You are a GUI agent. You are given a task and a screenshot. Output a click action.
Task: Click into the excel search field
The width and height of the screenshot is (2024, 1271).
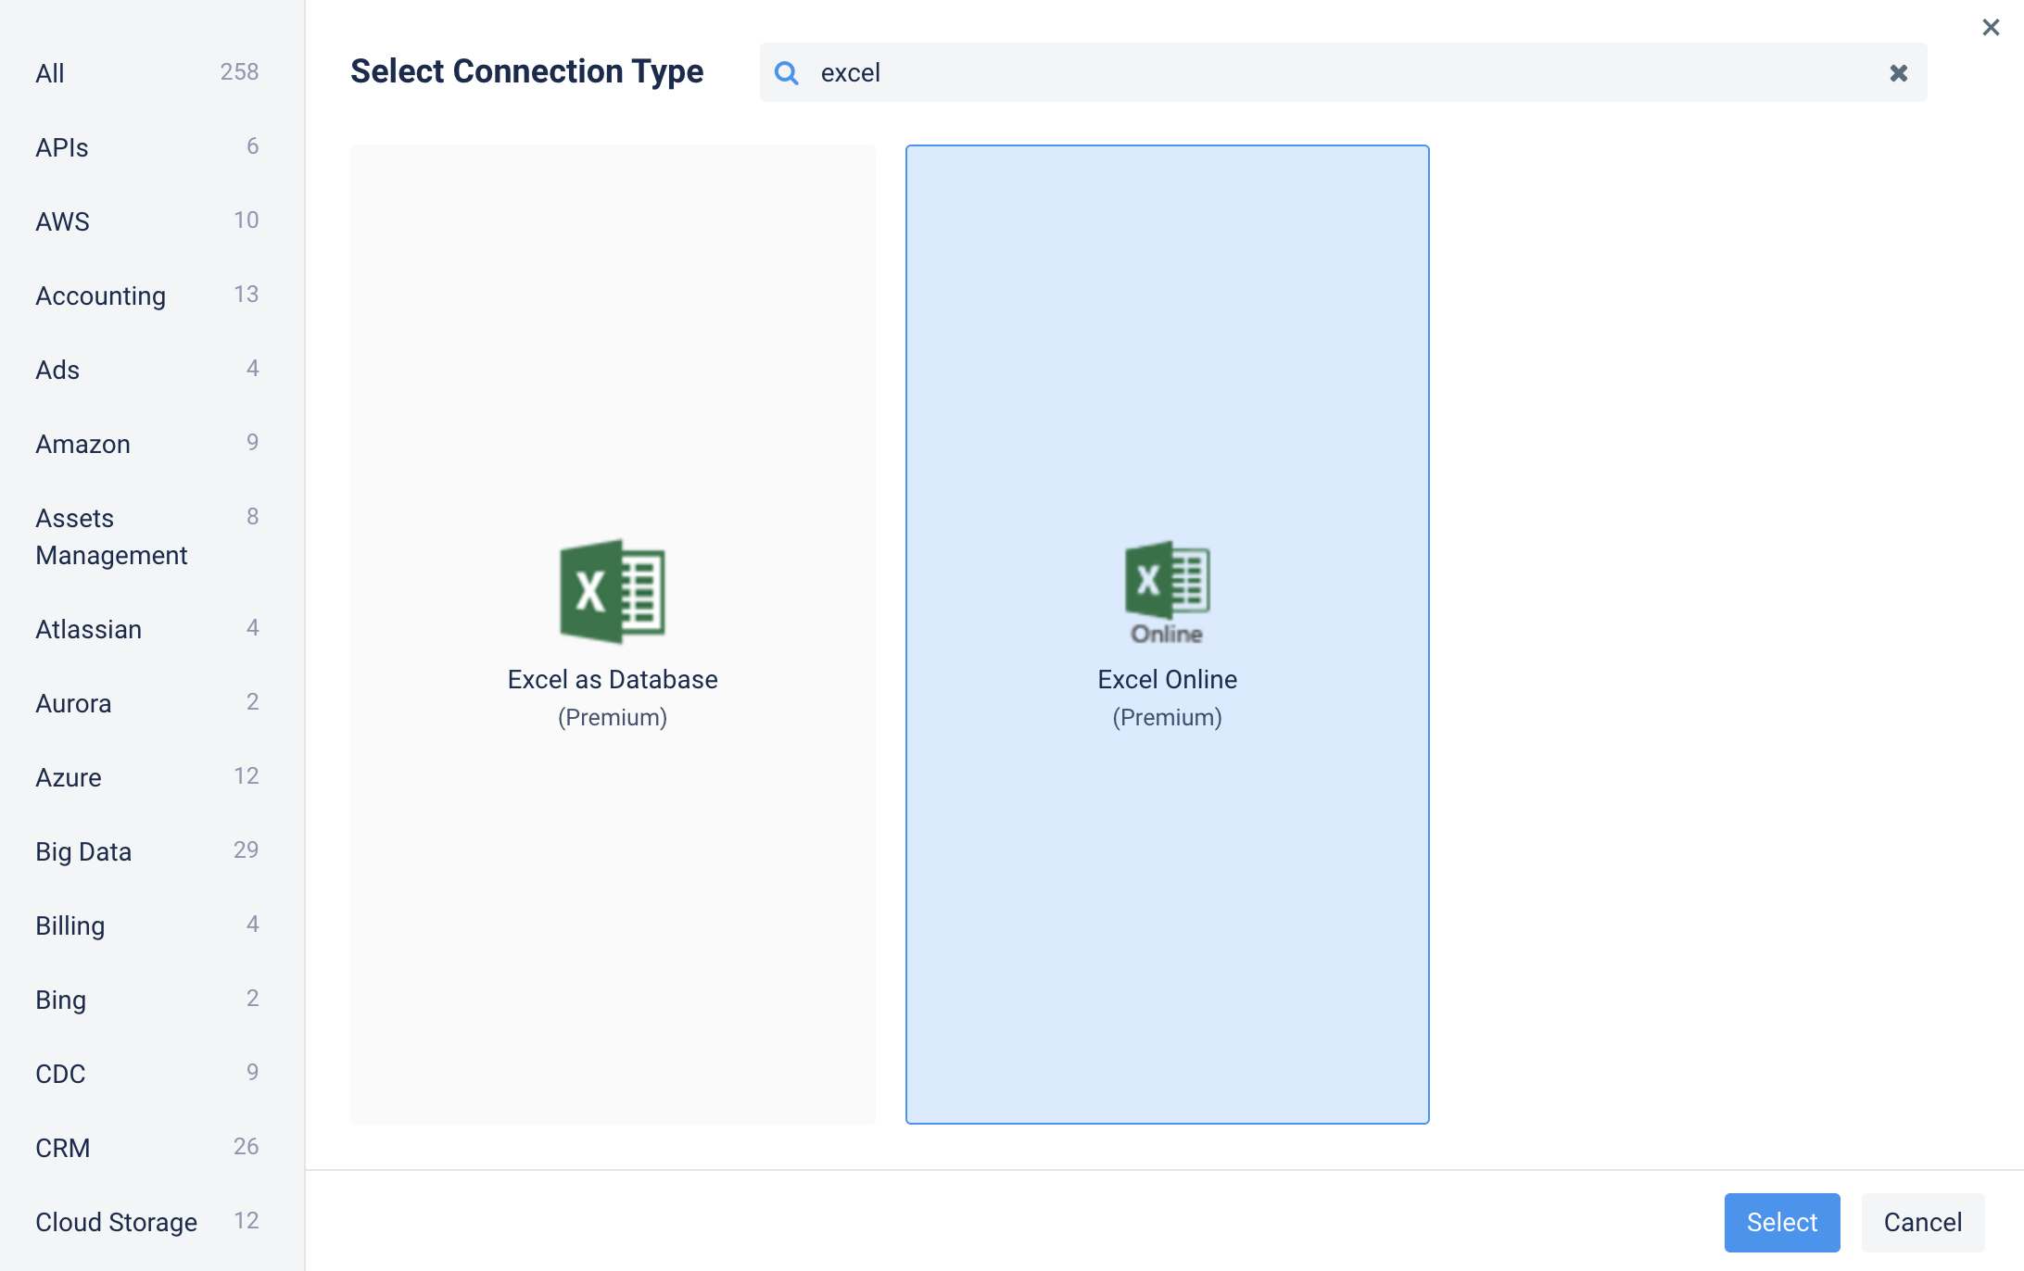(x=1344, y=72)
